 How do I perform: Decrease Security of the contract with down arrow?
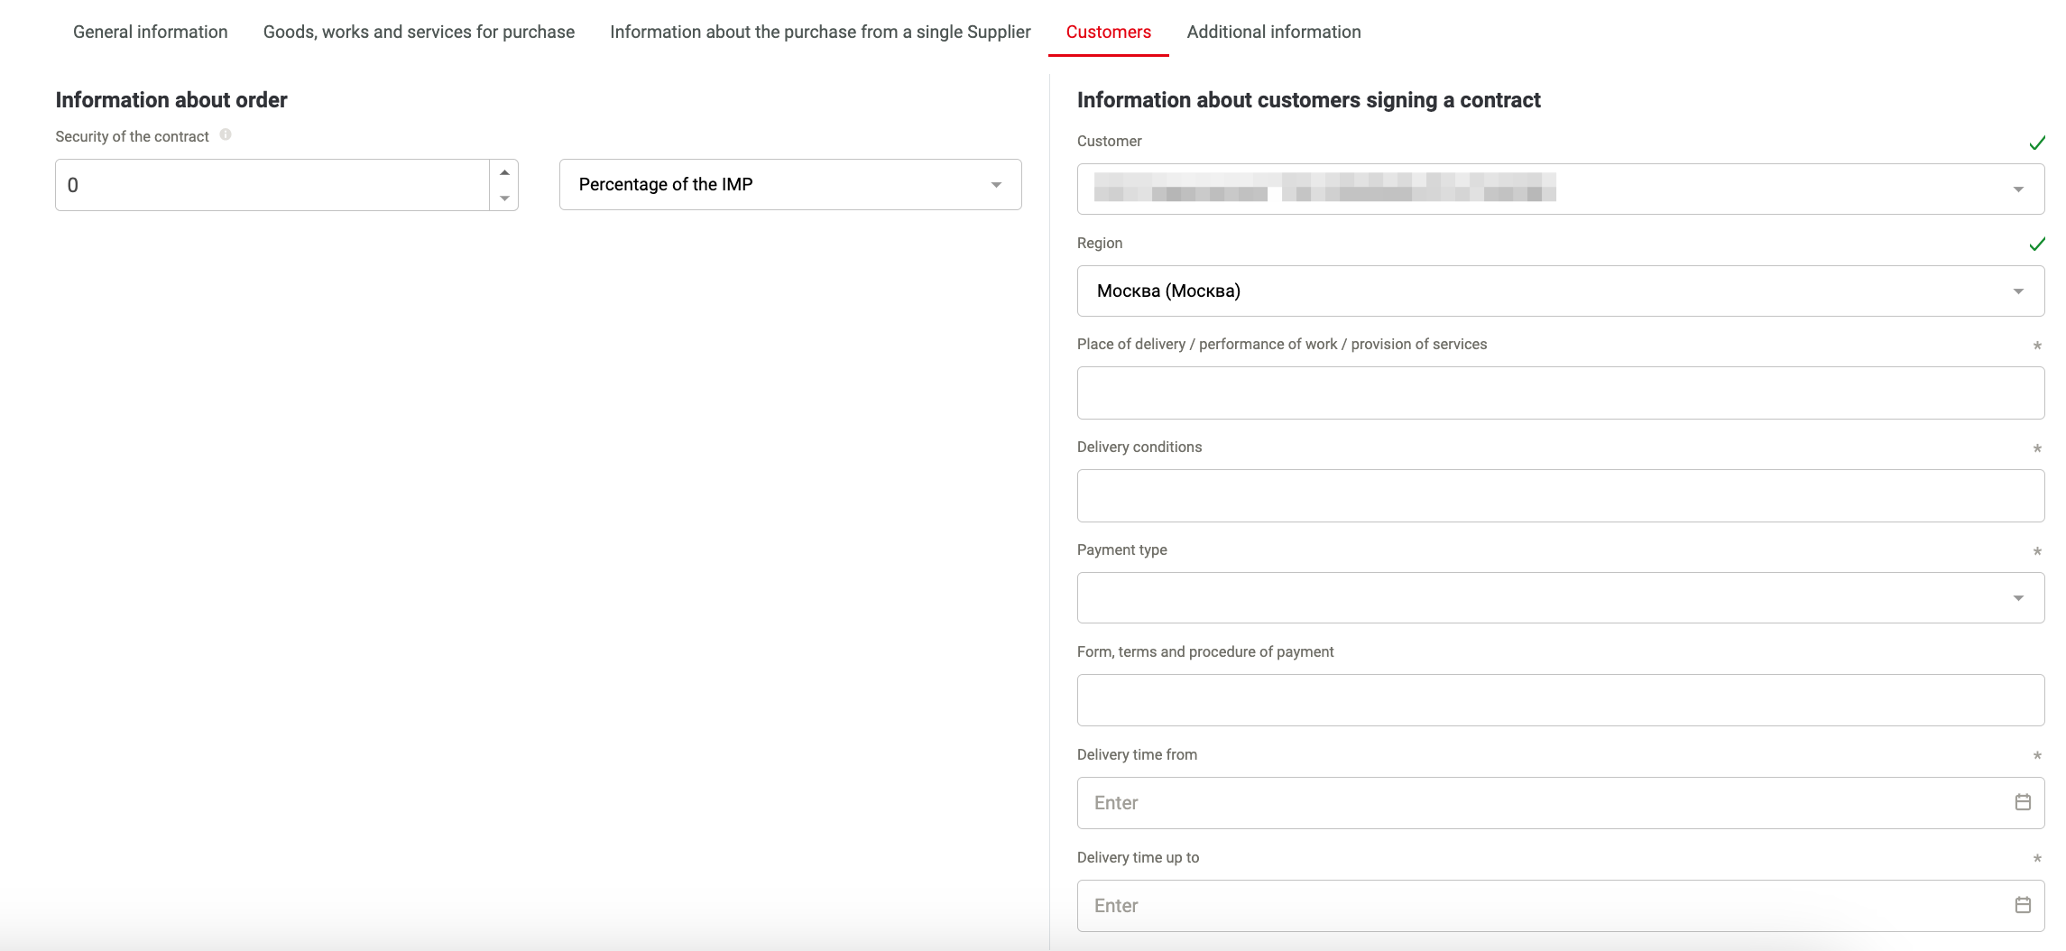[x=504, y=198]
